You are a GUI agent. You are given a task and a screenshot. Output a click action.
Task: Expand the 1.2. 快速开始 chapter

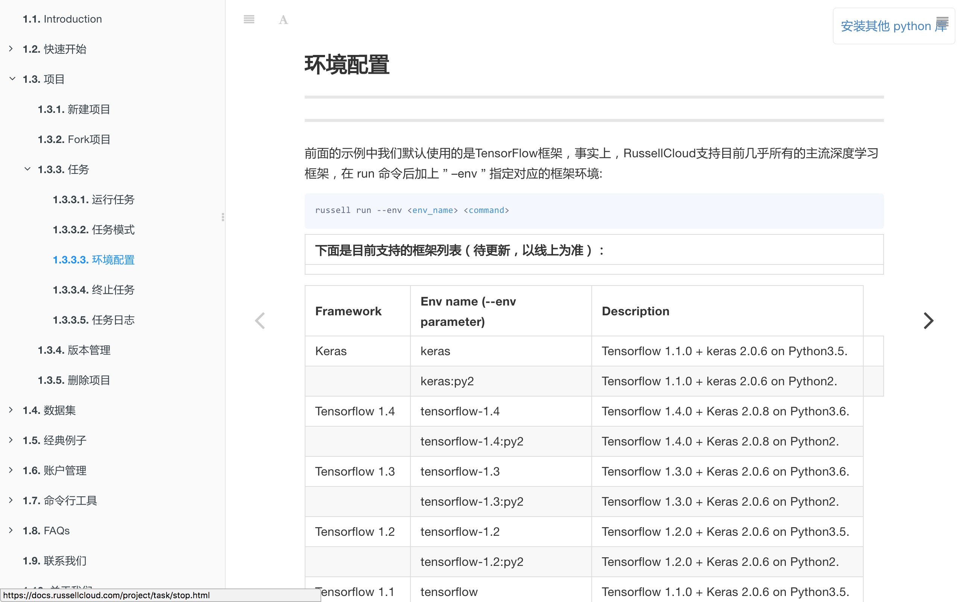[x=11, y=49]
